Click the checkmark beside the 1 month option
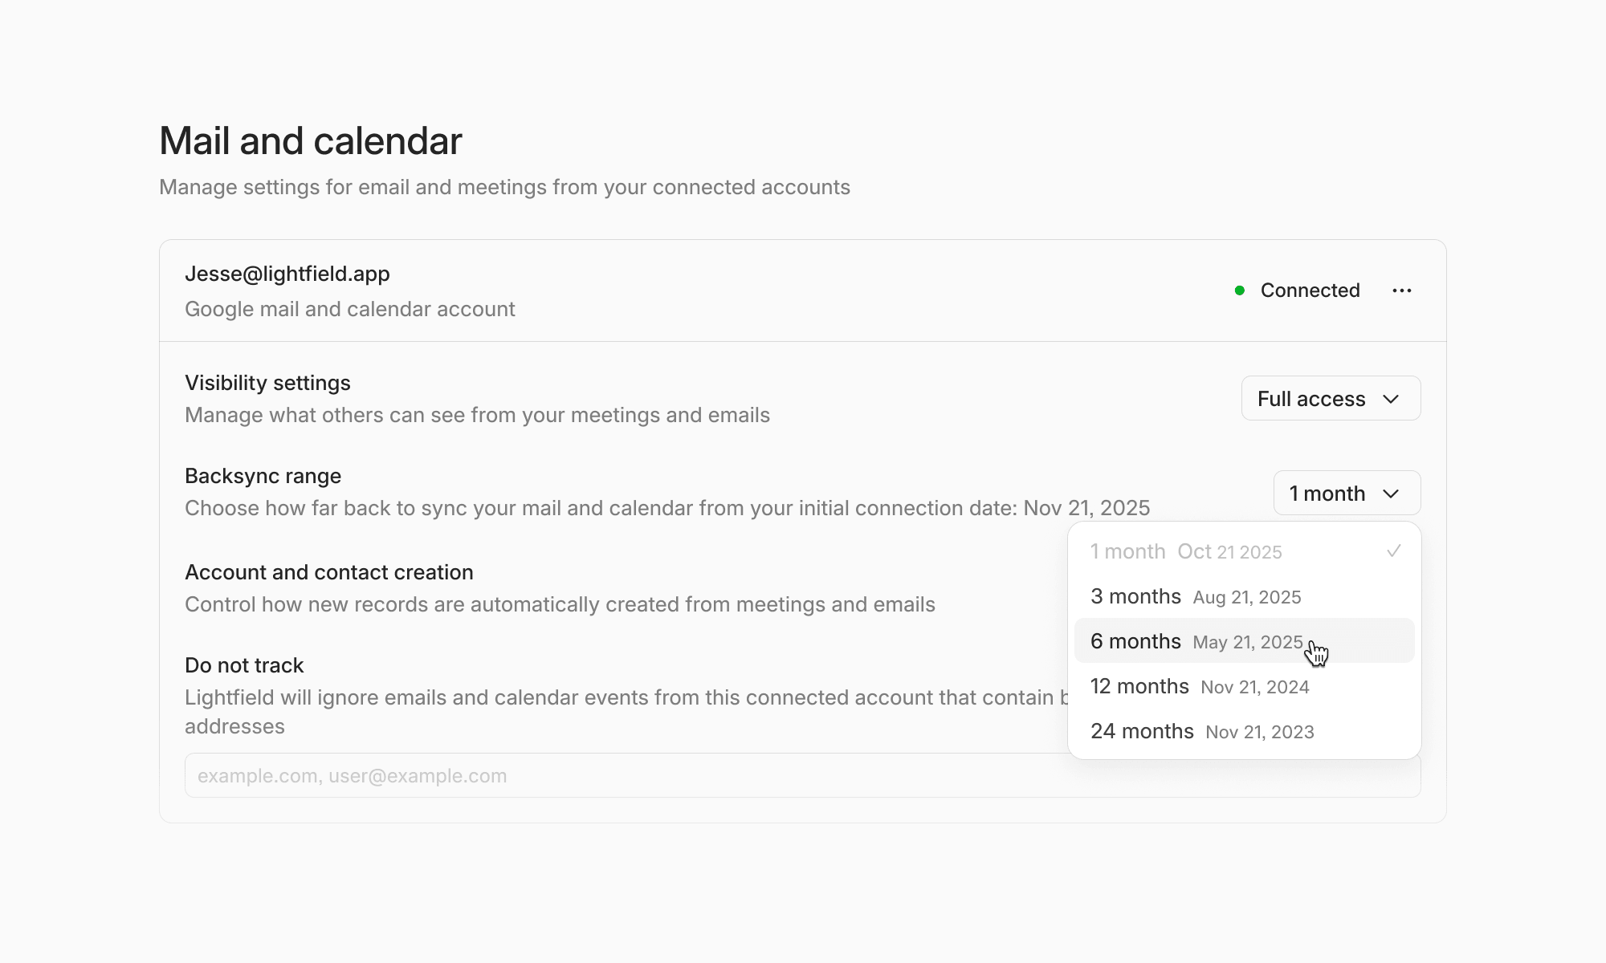The width and height of the screenshot is (1606, 963). coord(1394,551)
